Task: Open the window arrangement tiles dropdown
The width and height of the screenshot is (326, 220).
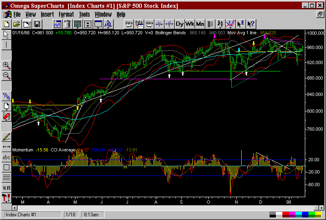Action: [x=77, y=24]
